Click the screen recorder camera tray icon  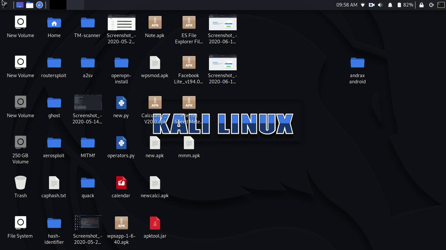click(371, 5)
